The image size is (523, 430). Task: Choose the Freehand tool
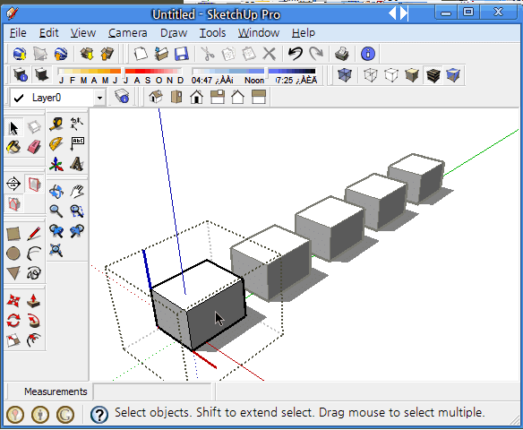[34, 273]
